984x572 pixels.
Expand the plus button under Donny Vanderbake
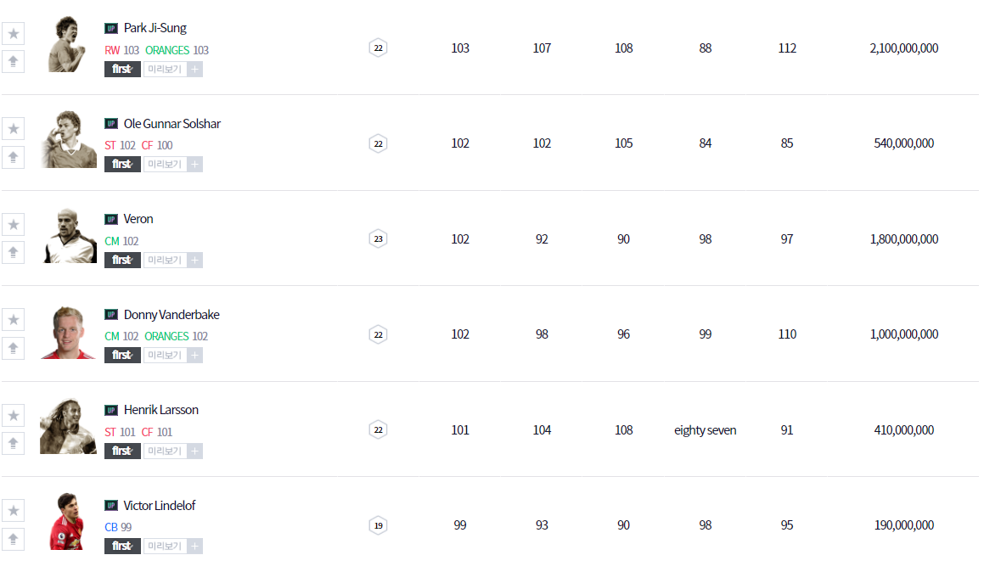195,356
